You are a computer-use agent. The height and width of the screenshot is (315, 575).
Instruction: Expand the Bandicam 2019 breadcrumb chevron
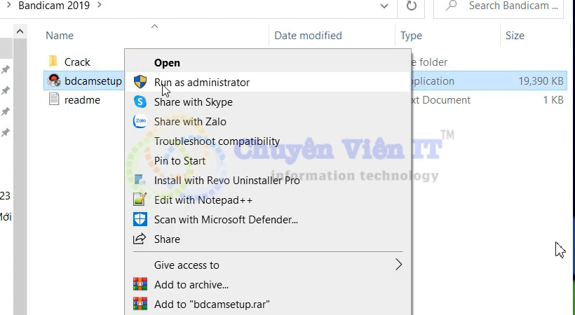(x=99, y=6)
